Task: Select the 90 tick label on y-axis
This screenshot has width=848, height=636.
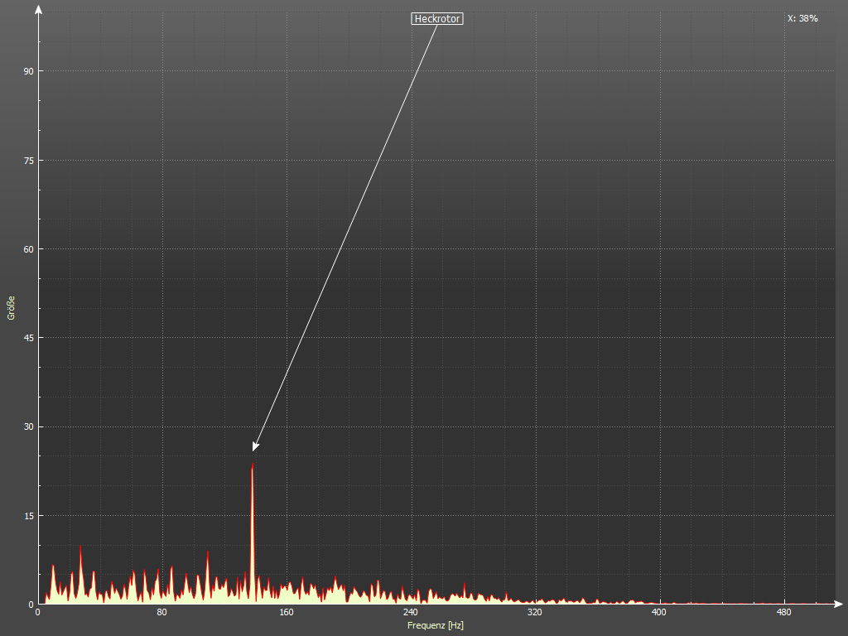Action: pos(28,71)
